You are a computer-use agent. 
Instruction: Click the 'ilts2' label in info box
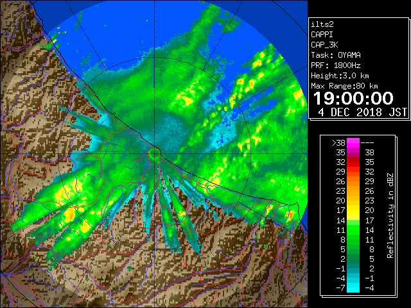coord(322,24)
